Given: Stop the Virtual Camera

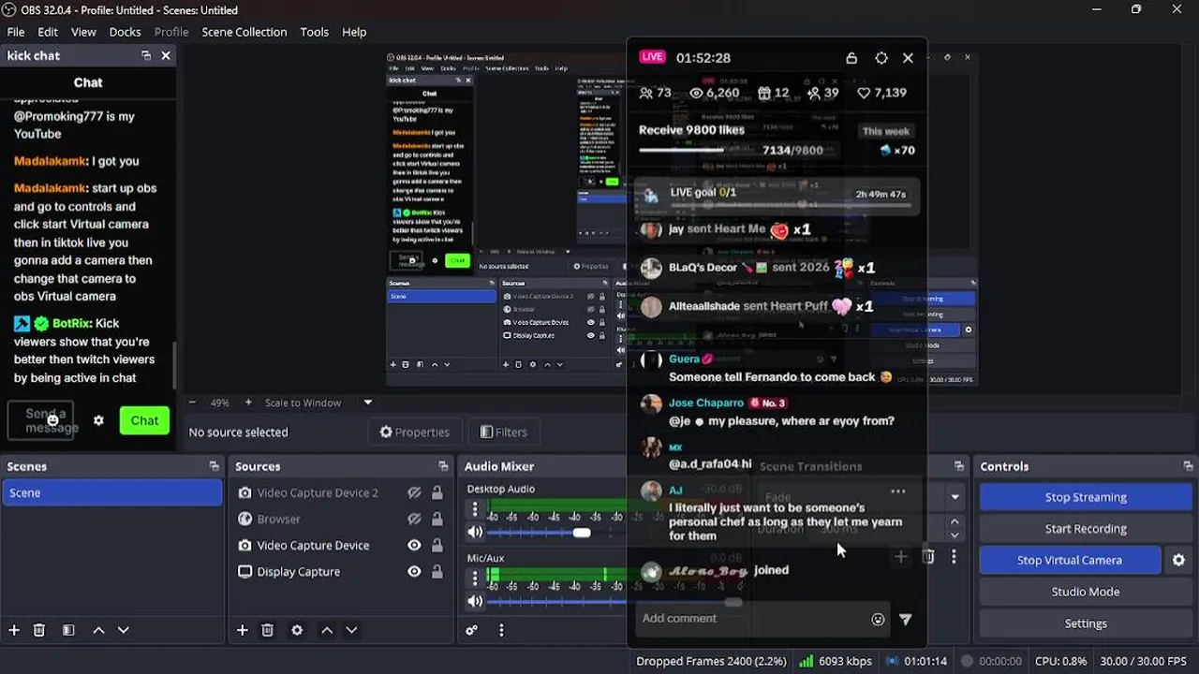Looking at the screenshot, I should (1069, 560).
